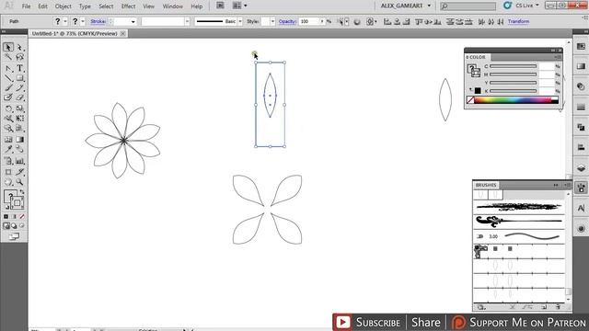Select the Line Segment tool
This screenshot has width=589, height=331.
point(8,78)
